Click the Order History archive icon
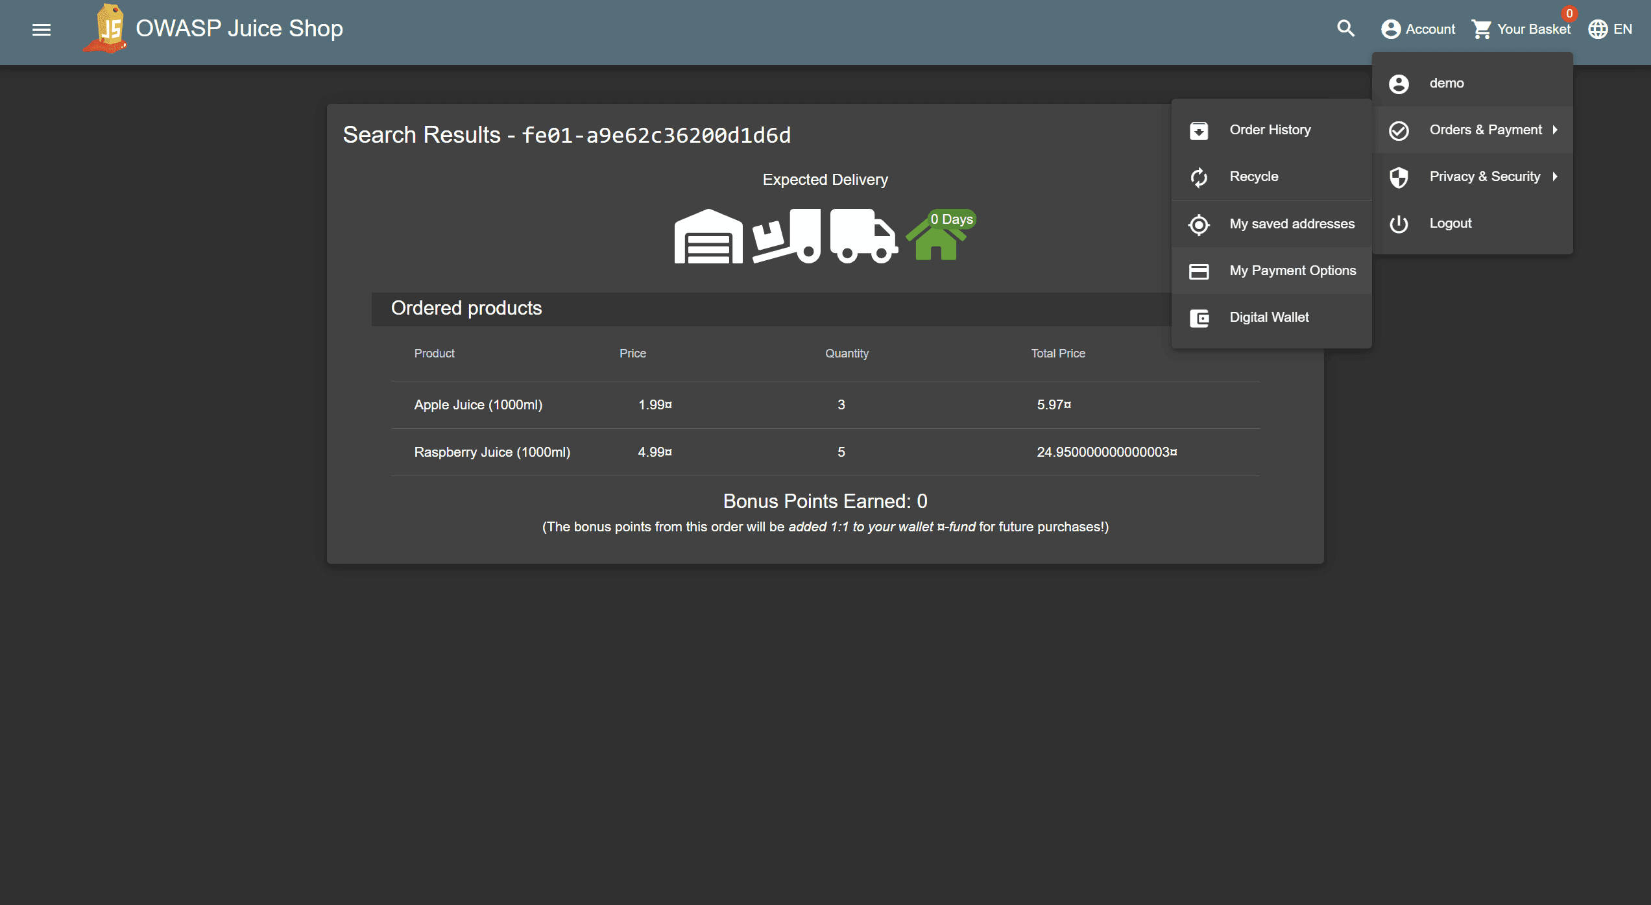This screenshot has height=905, width=1651. (1199, 130)
